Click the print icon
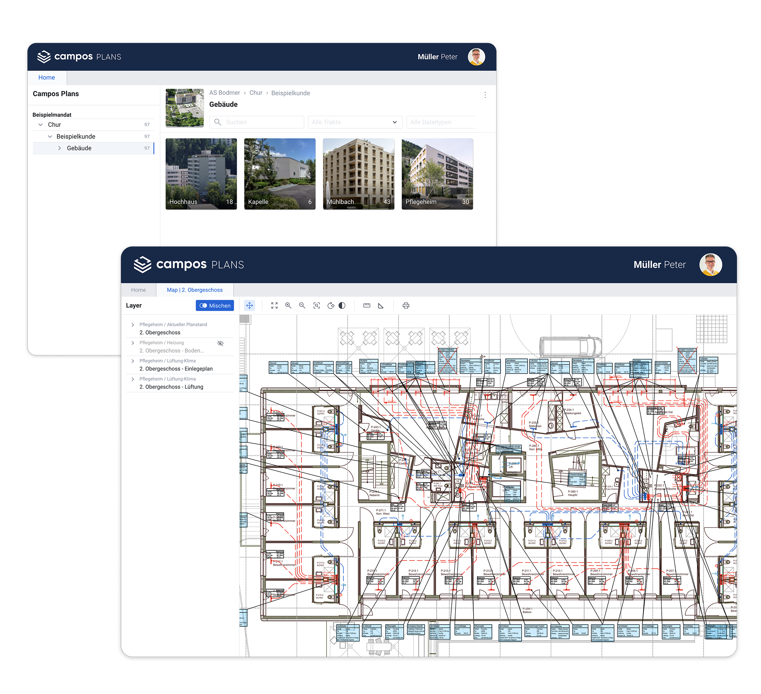Viewport: 761px width, 694px height. [406, 306]
